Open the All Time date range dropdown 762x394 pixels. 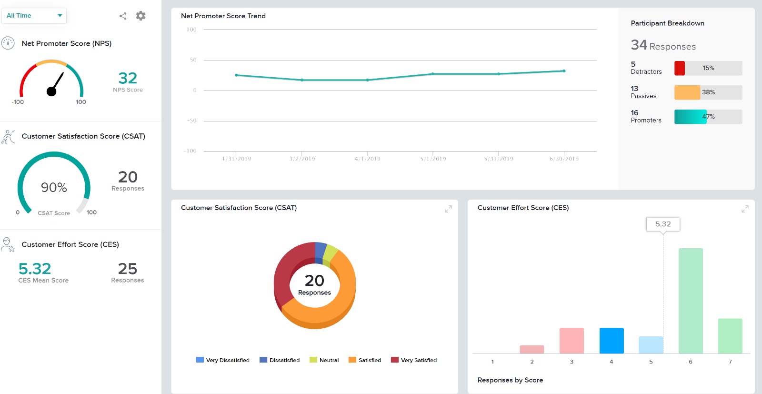(34, 16)
